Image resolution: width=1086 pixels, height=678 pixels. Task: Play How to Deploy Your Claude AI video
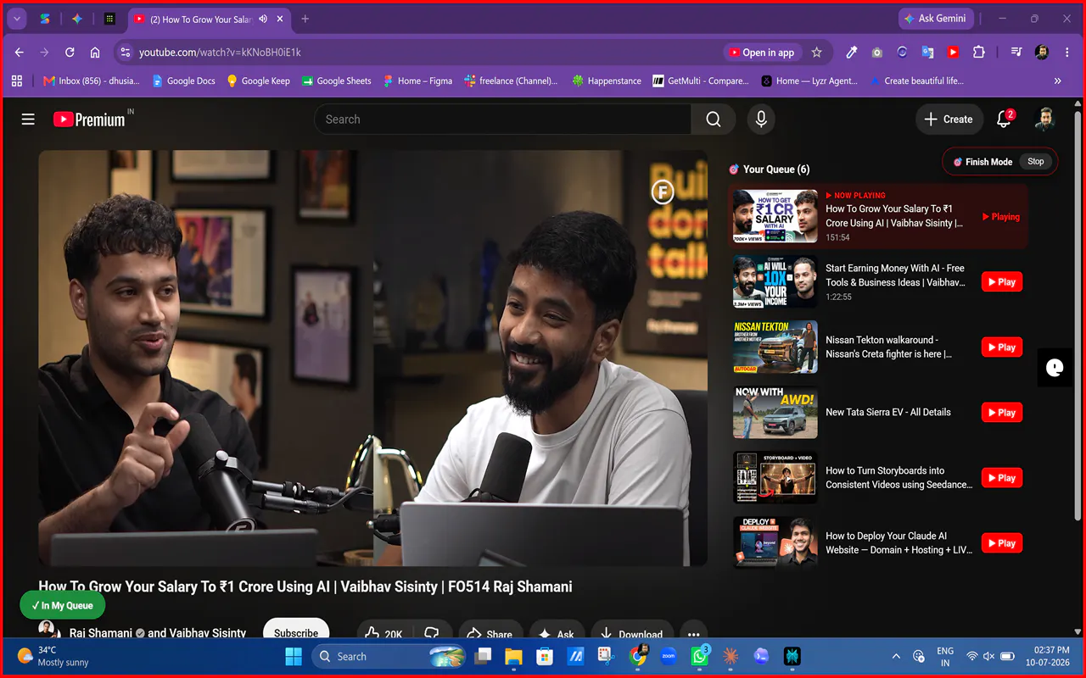(1001, 543)
